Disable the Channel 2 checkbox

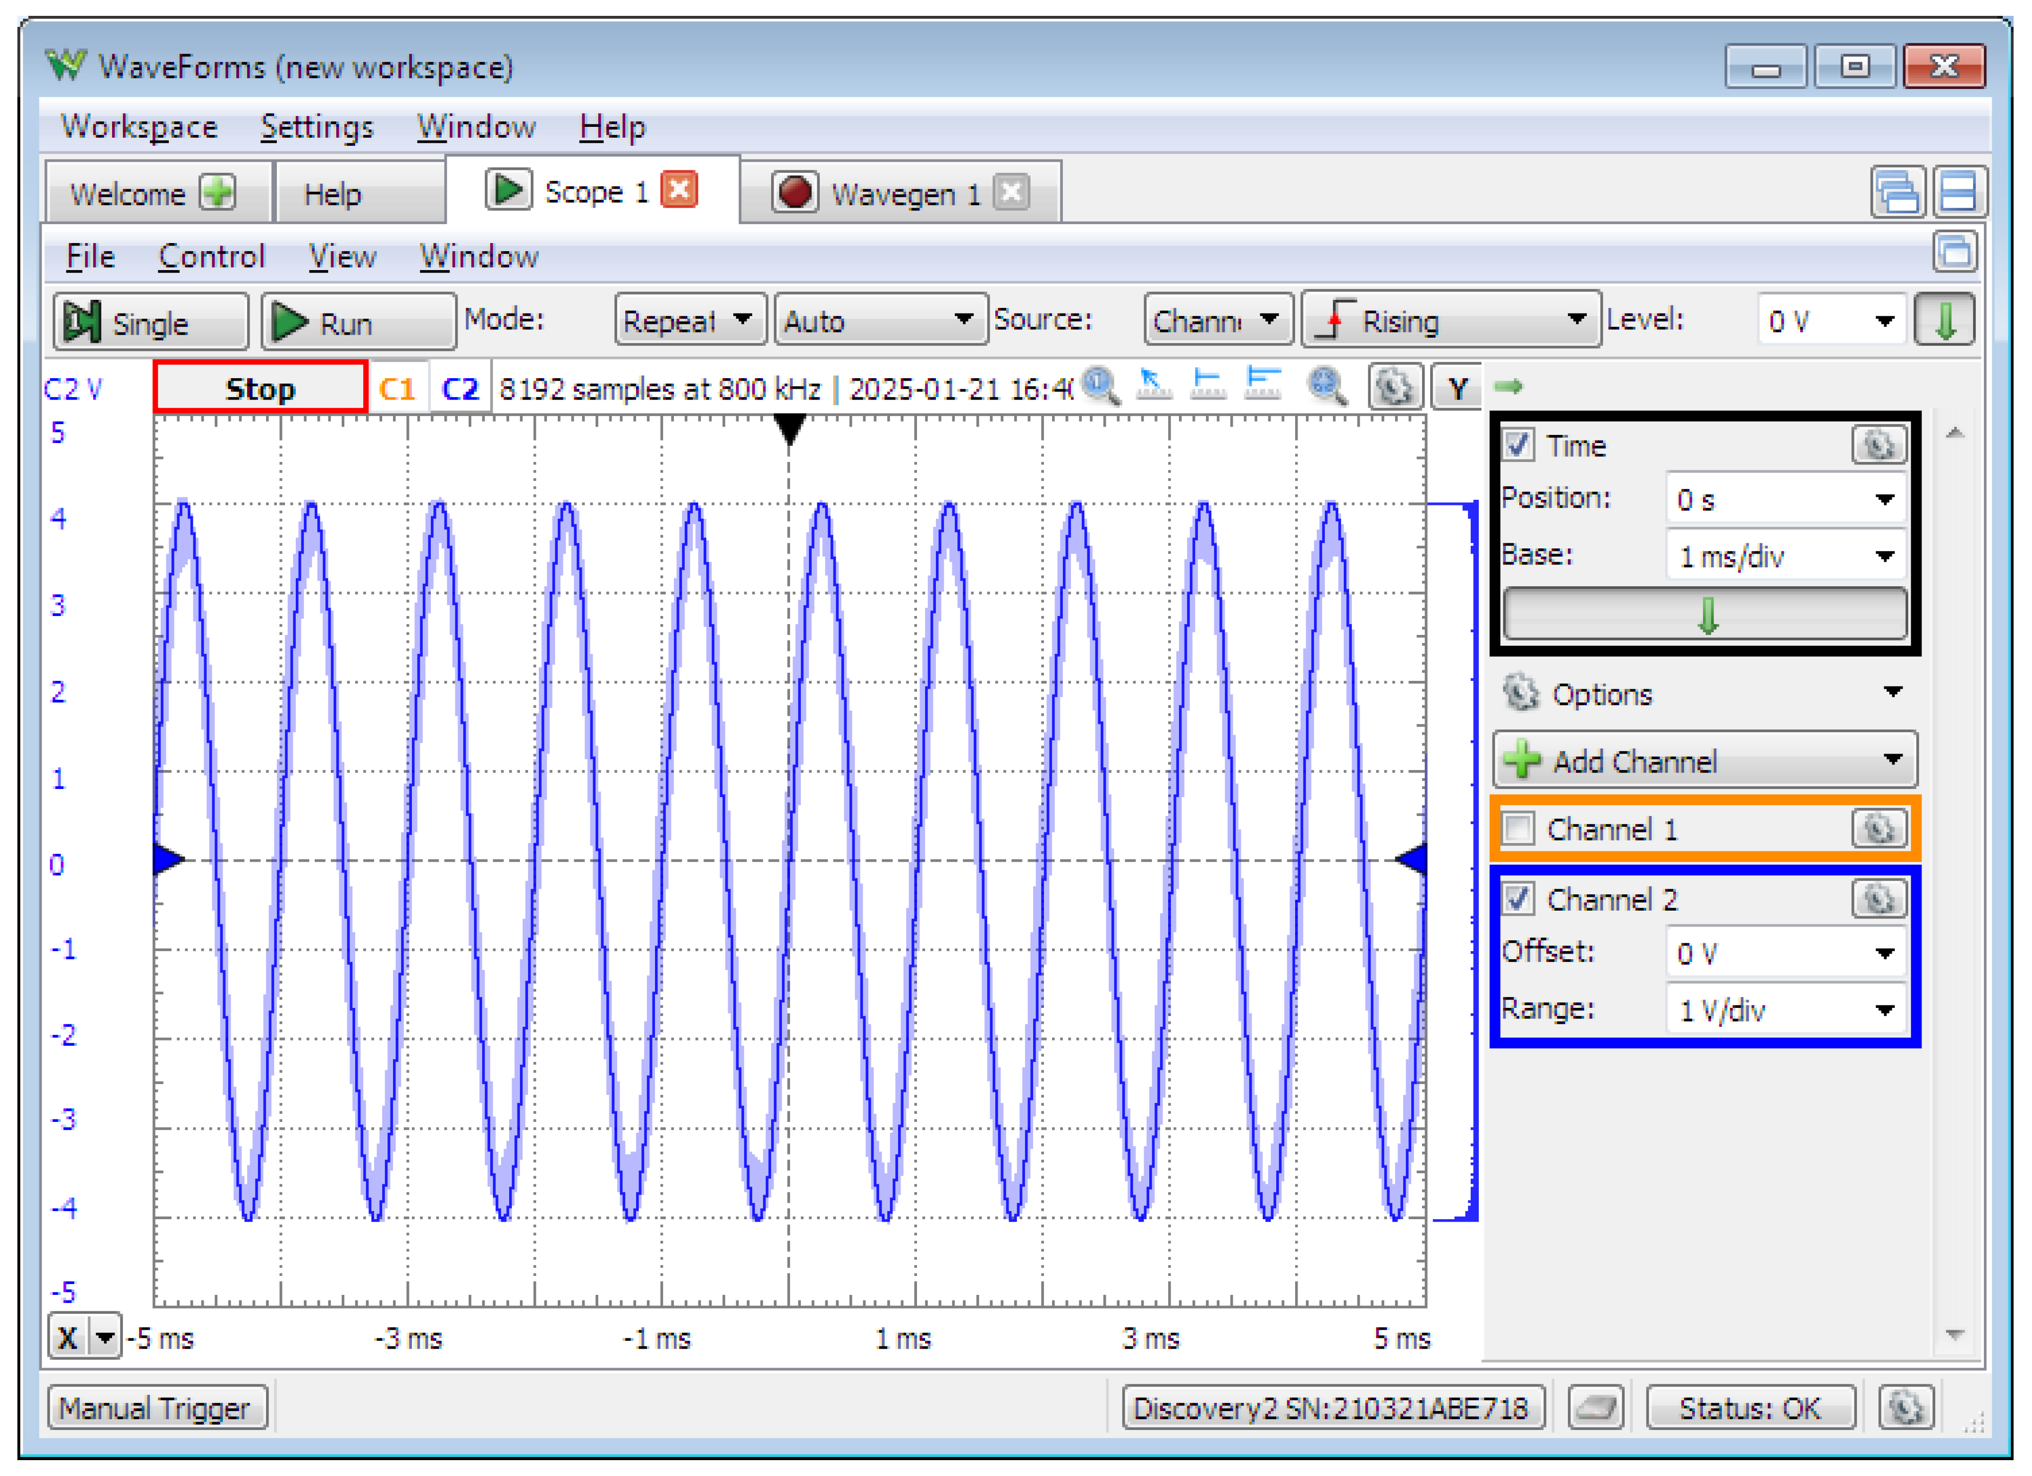1518,898
